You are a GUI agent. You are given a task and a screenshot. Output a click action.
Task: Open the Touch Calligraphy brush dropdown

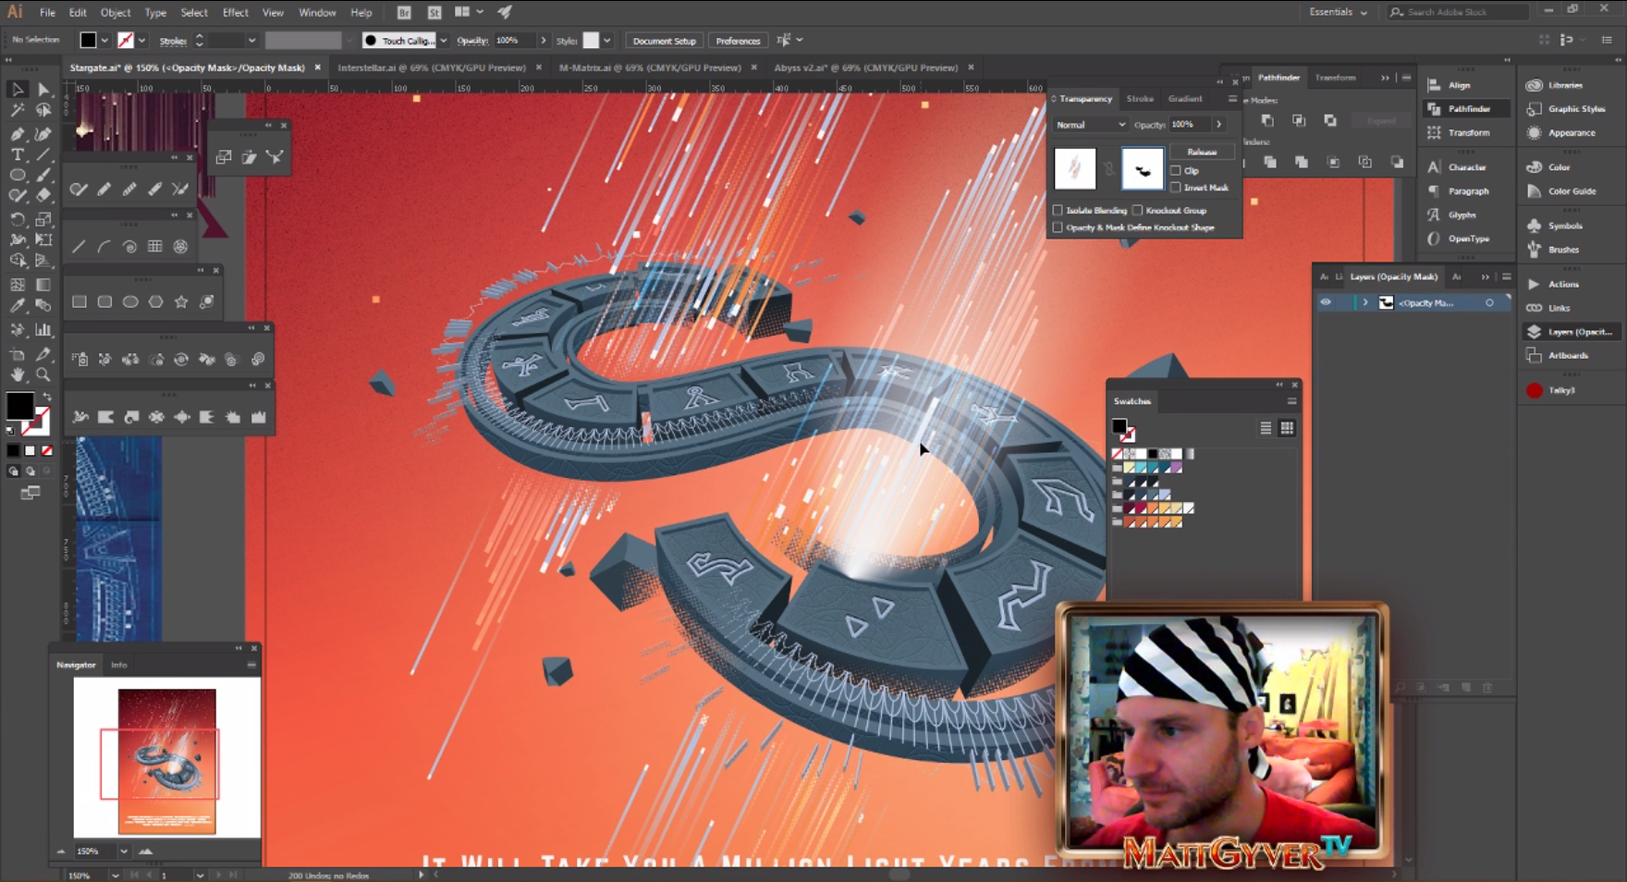[x=443, y=41]
